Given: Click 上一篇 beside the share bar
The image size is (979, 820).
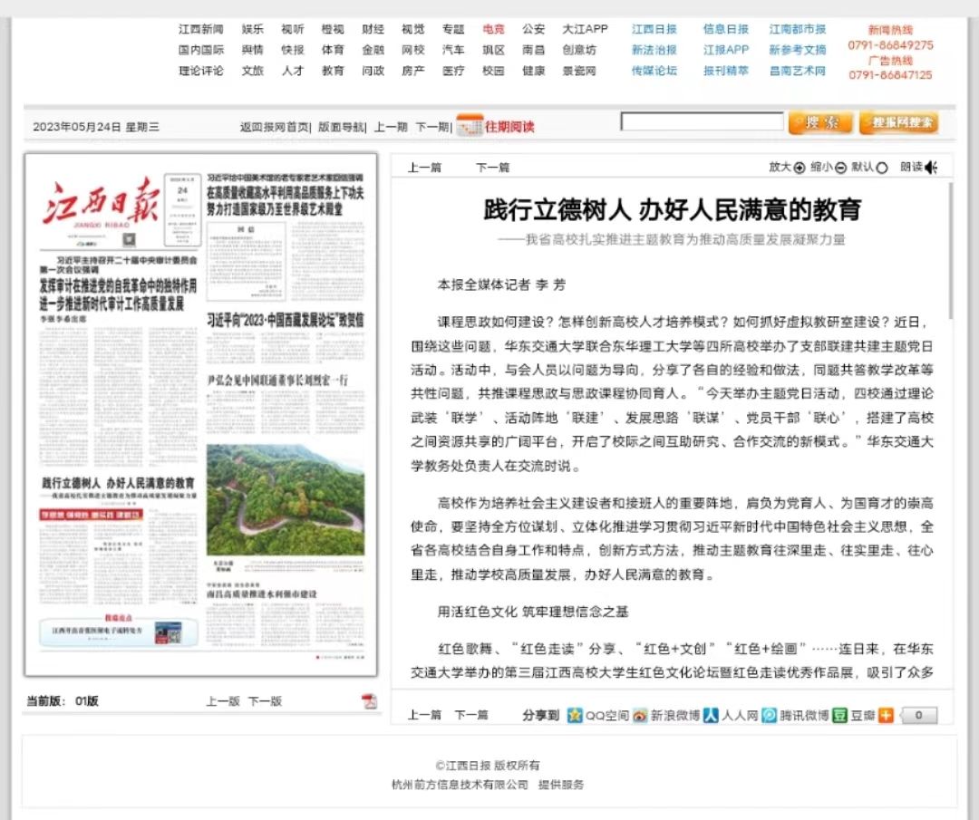Looking at the screenshot, I should coord(424,715).
